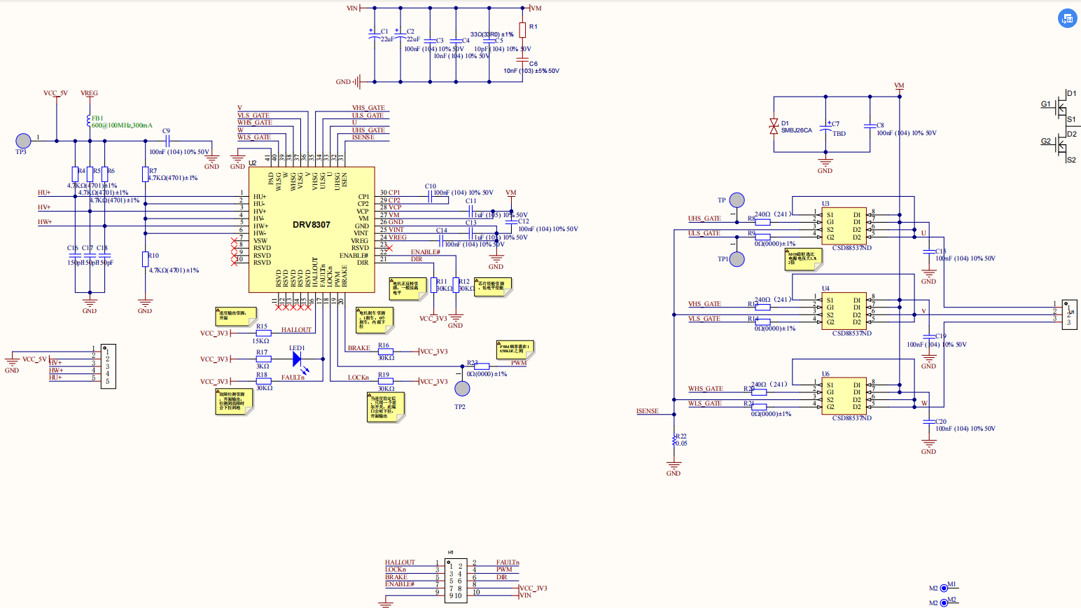Click the C1 22uF capacitor symbol
The width and height of the screenshot is (1081, 608).
[x=375, y=35]
